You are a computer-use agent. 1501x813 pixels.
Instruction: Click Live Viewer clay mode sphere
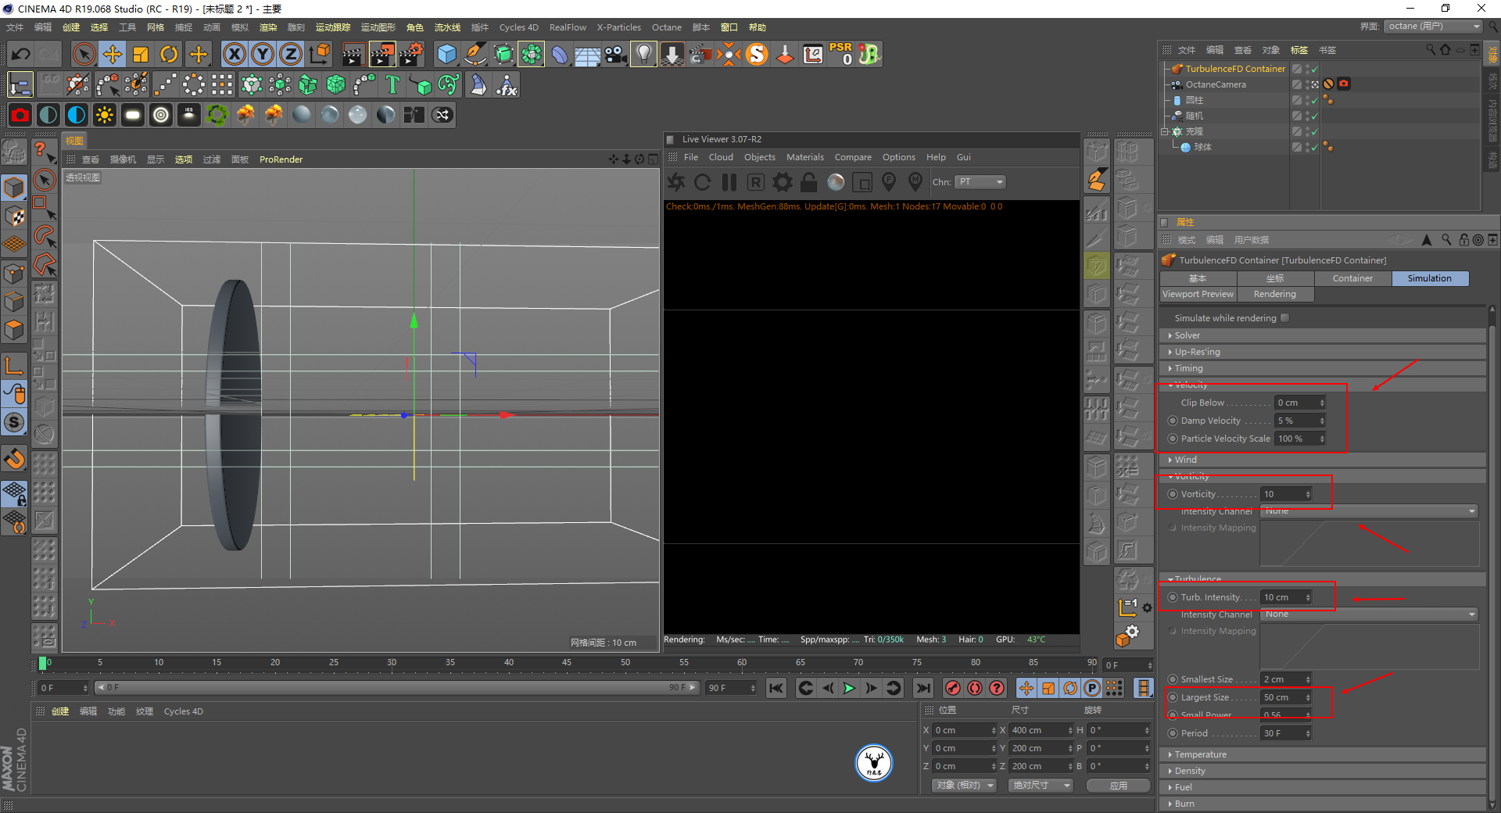click(836, 182)
